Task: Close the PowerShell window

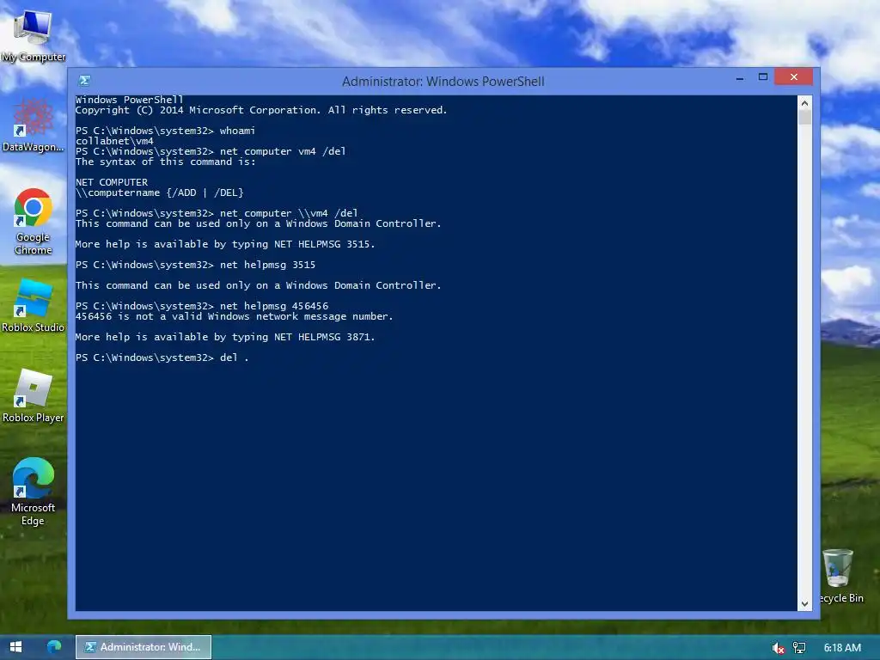Action: pos(793,76)
